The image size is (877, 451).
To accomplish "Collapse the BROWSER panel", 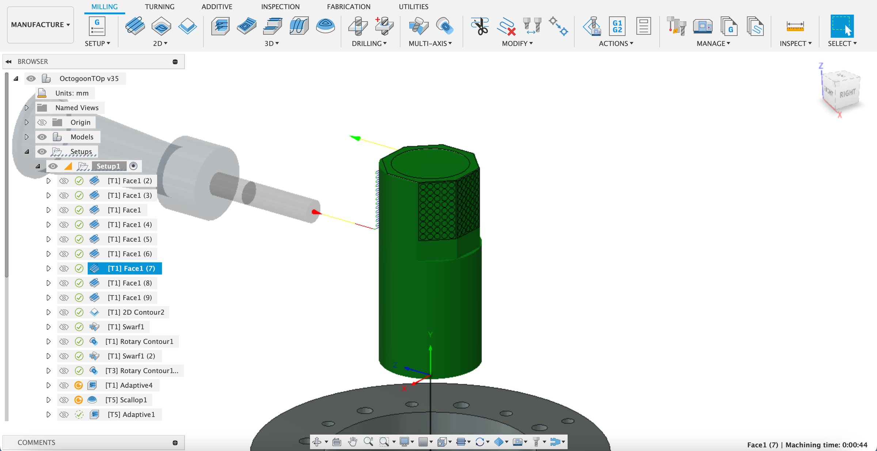I will [x=8, y=61].
